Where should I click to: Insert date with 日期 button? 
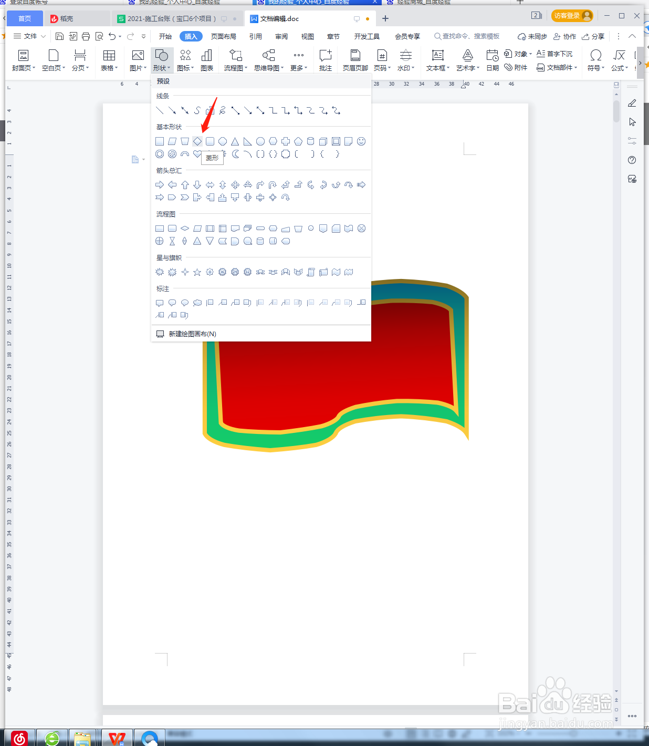[x=493, y=60]
